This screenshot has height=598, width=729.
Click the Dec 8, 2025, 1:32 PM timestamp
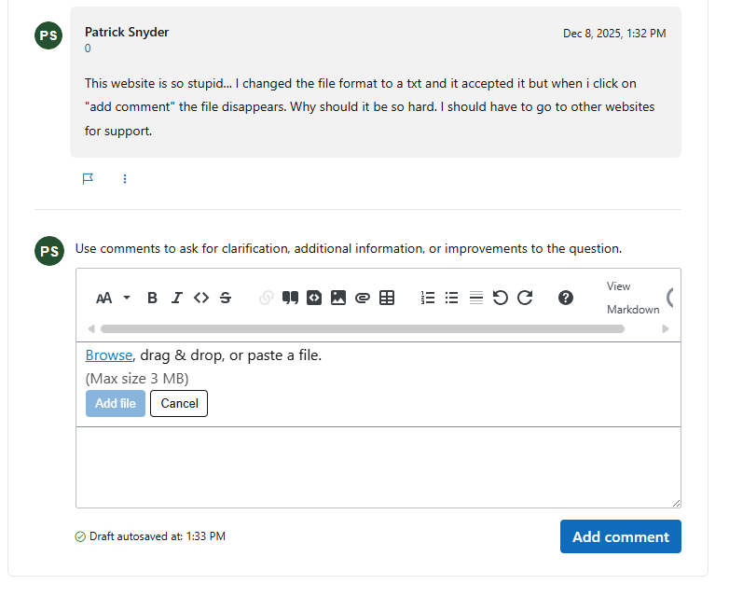(614, 34)
